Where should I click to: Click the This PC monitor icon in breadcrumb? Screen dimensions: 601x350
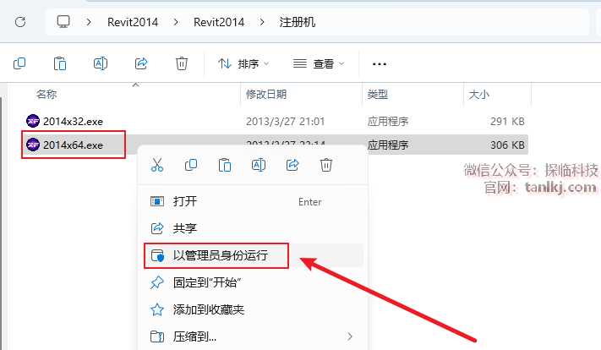click(x=63, y=22)
